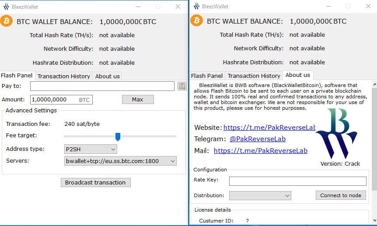Open the About us tab in left window
Image resolution: width=377 pixels, height=226 pixels.
tap(107, 76)
